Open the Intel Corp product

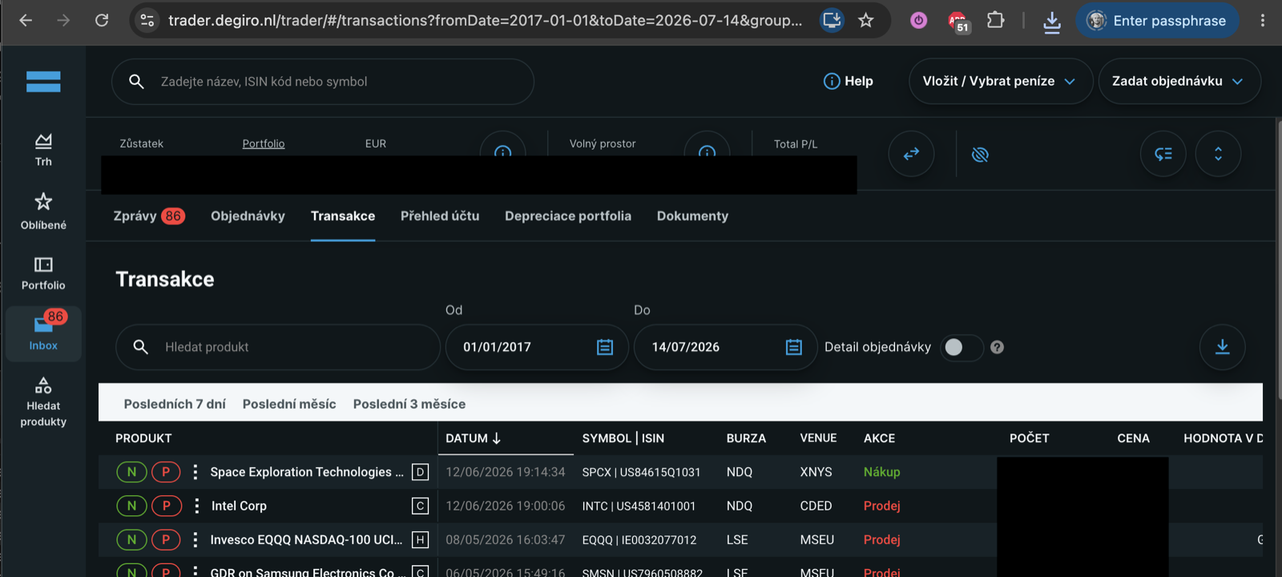[x=239, y=506]
